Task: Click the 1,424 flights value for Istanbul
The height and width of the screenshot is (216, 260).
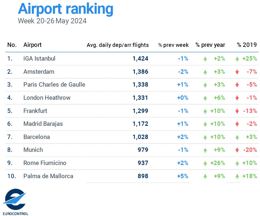Action: tap(140, 58)
